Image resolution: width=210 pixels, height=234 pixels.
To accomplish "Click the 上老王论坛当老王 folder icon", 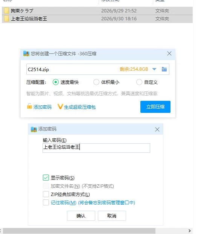I will [x=6, y=19].
